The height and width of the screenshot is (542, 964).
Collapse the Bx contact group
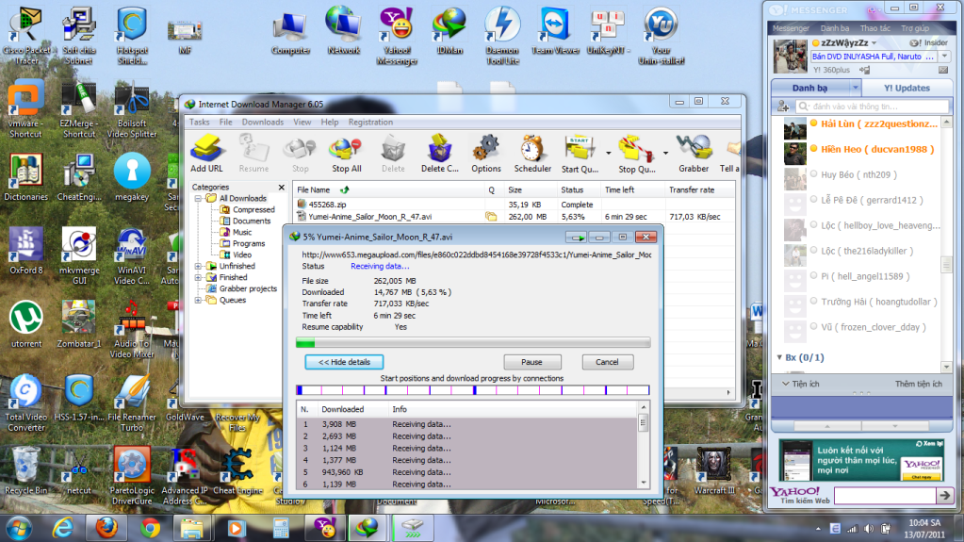tap(778, 358)
